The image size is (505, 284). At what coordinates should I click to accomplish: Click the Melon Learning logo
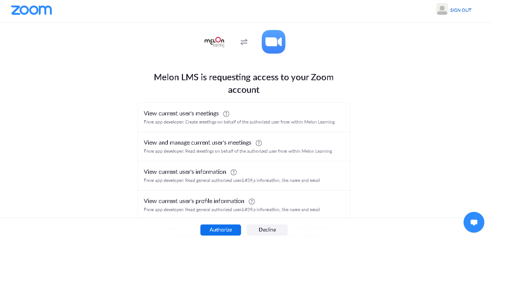(x=214, y=42)
